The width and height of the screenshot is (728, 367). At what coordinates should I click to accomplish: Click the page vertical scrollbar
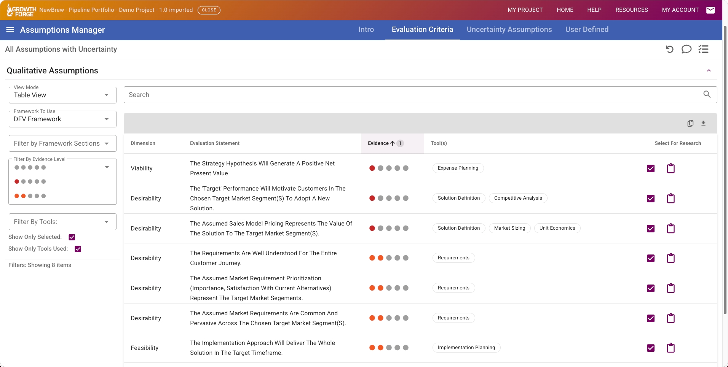coord(725,170)
